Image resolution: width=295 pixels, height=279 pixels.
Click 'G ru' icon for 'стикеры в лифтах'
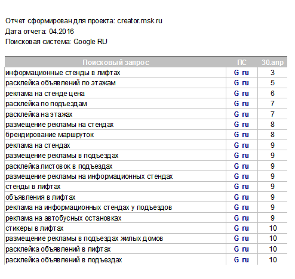point(241,228)
